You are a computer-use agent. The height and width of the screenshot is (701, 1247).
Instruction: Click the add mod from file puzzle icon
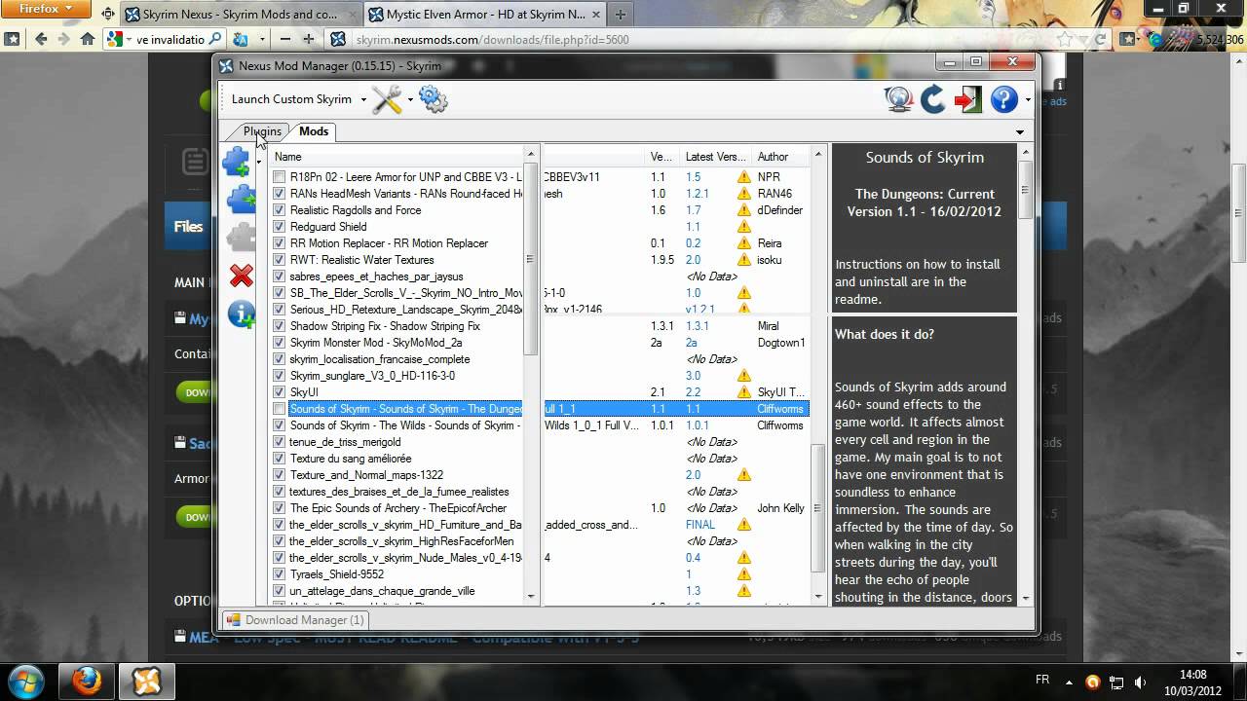tap(237, 162)
